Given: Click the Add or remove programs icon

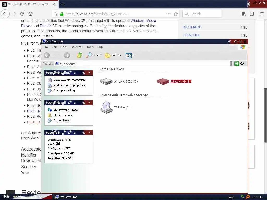Looking at the screenshot, I should pos(50,85).
